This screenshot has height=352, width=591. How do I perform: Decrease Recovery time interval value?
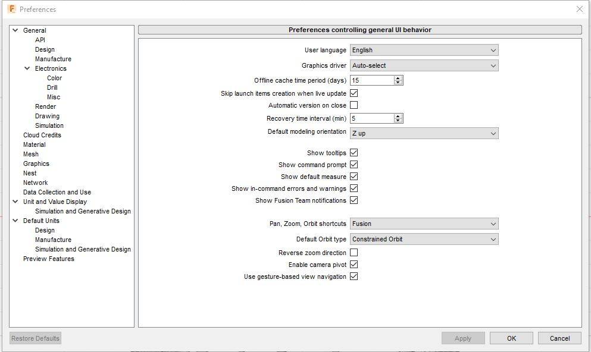(x=398, y=121)
